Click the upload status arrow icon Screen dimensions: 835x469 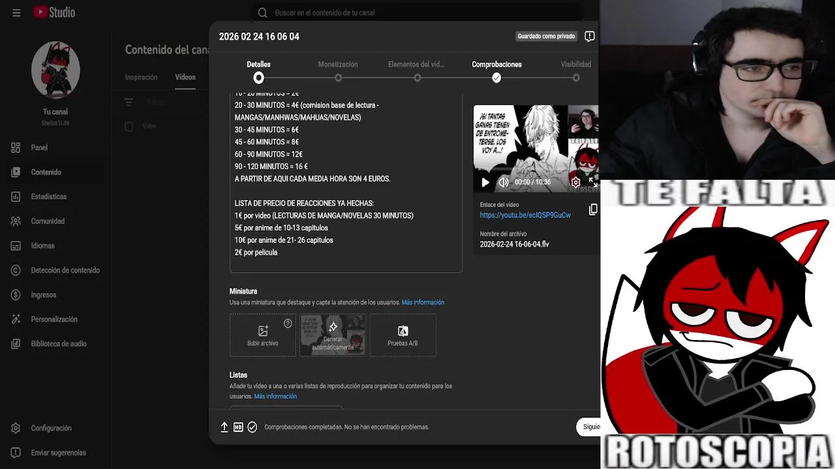224,427
